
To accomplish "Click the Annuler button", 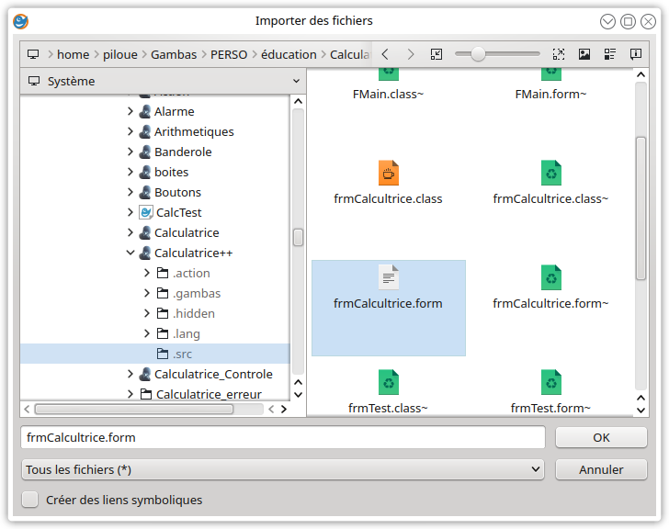I will pyautogui.click(x=601, y=469).
